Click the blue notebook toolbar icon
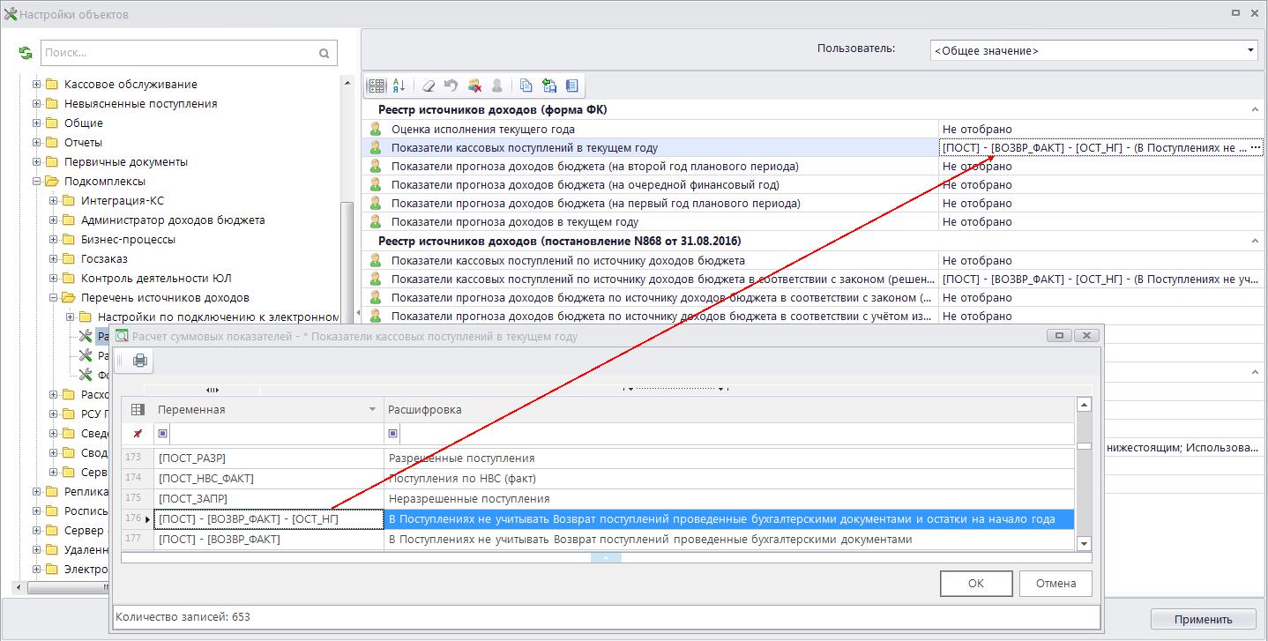The height and width of the screenshot is (641, 1268). (571, 86)
